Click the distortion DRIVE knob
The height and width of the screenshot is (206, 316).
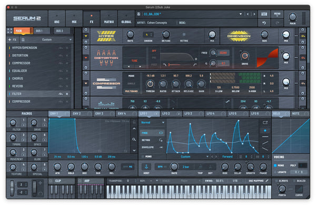click(245, 56)
